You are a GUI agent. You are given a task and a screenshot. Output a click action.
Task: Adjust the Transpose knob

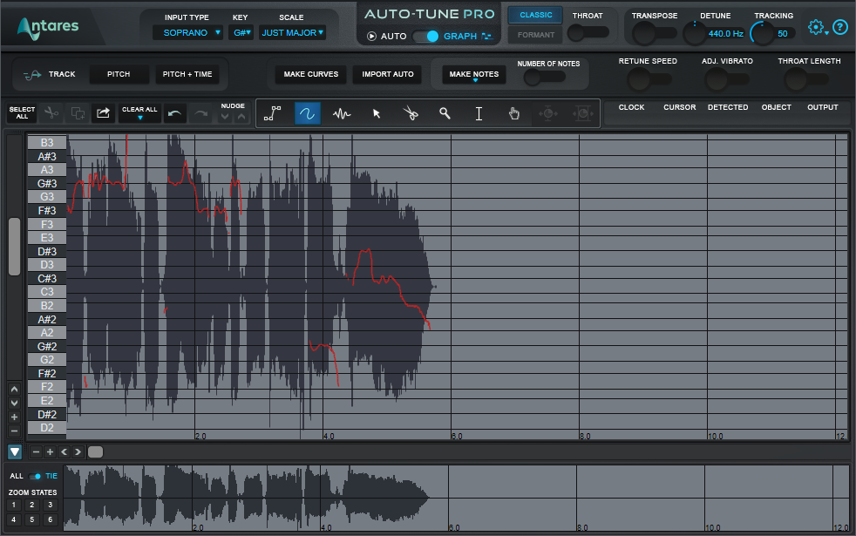(x=644, y=34)
